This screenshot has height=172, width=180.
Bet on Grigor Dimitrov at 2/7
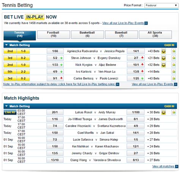click(x=136, y=153)
